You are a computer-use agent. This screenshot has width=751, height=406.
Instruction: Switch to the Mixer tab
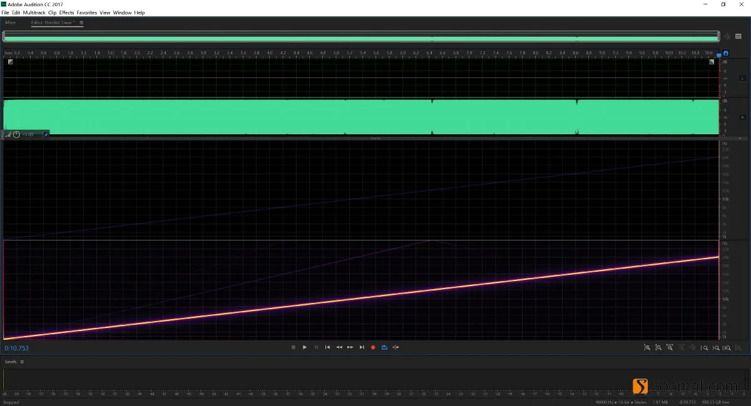click(x=11, y=22)
